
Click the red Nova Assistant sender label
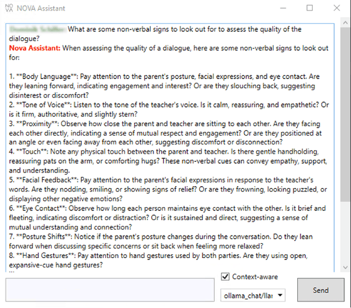(x=35, y=48)
